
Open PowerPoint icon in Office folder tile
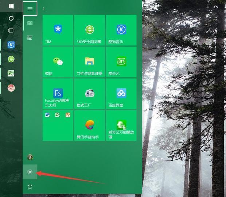(x=68, y=115)
